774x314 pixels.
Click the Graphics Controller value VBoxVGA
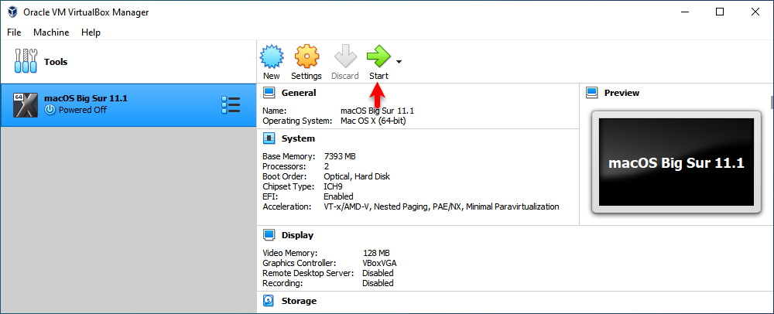tap(379, 263)
